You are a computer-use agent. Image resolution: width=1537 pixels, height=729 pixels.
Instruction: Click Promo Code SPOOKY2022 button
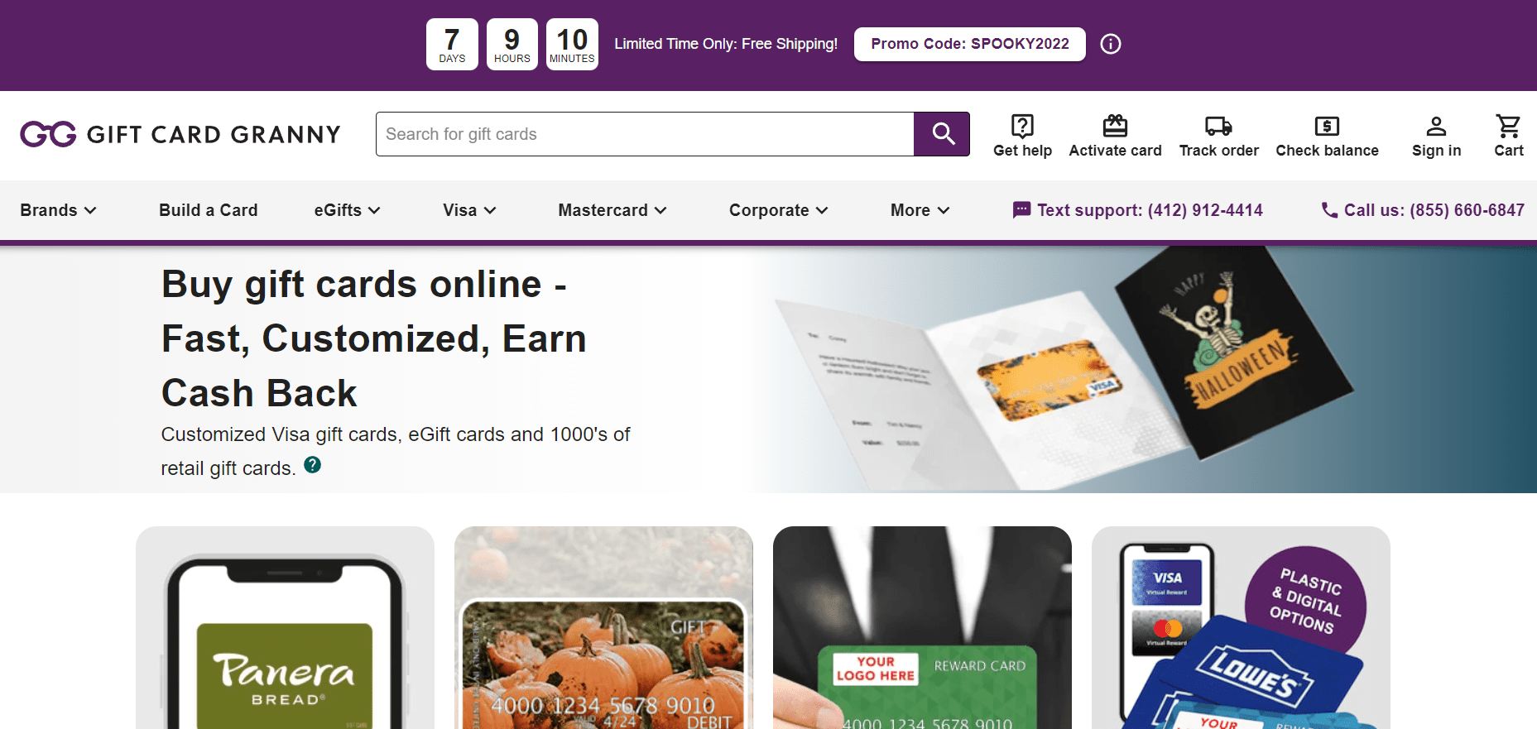point(969,44)
